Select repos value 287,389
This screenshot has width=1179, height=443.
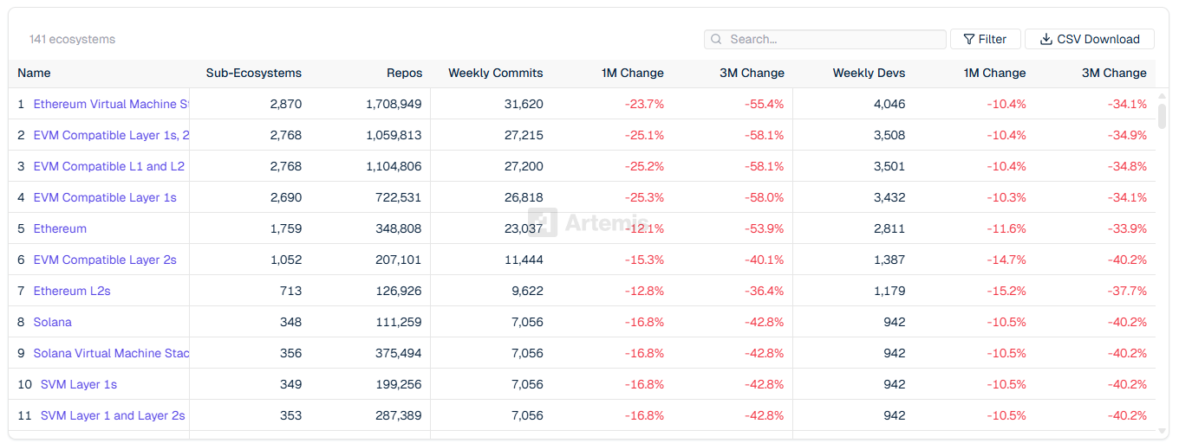[397, 415]
